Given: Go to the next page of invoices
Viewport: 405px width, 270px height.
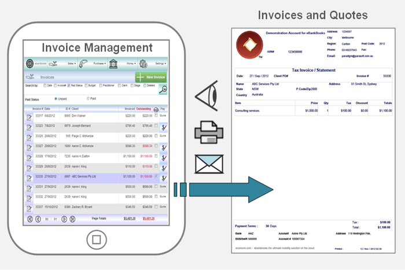Looking at the screenshot, I should (64, 219).
